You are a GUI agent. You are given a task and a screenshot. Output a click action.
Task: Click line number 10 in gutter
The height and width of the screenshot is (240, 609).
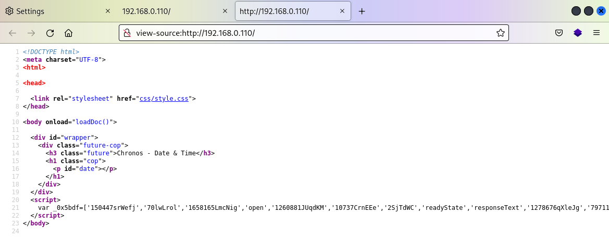(16, 122)
